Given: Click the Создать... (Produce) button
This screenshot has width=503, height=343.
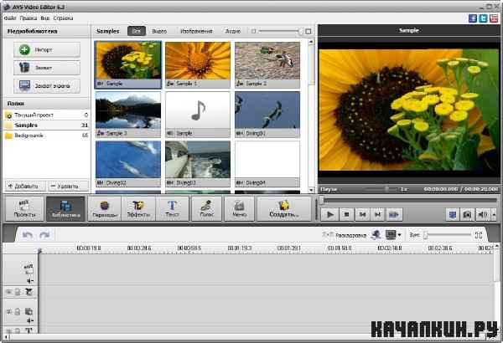Looking at the screenshot, I should [284, 209].
